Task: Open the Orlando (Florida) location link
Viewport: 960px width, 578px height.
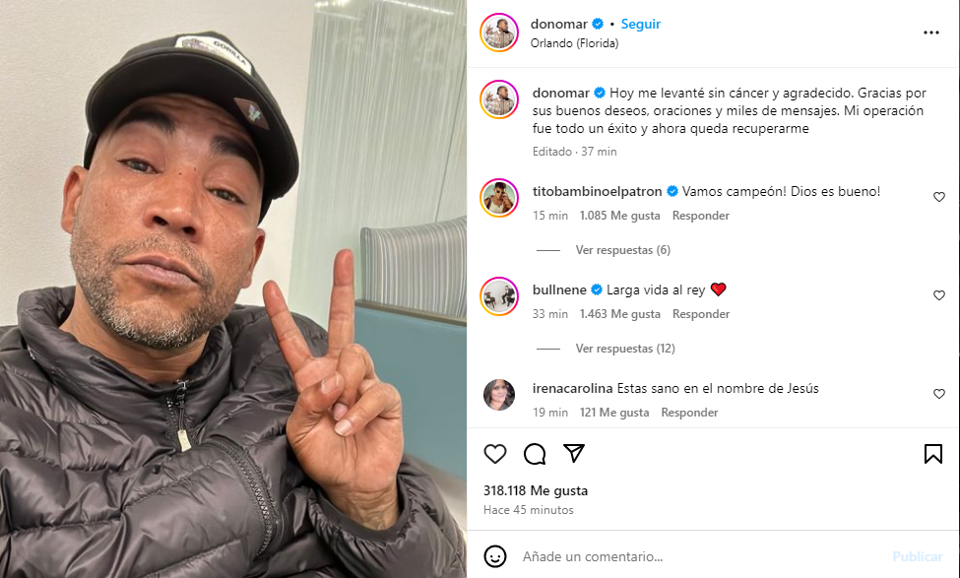Action: click(x=574, y=43)
